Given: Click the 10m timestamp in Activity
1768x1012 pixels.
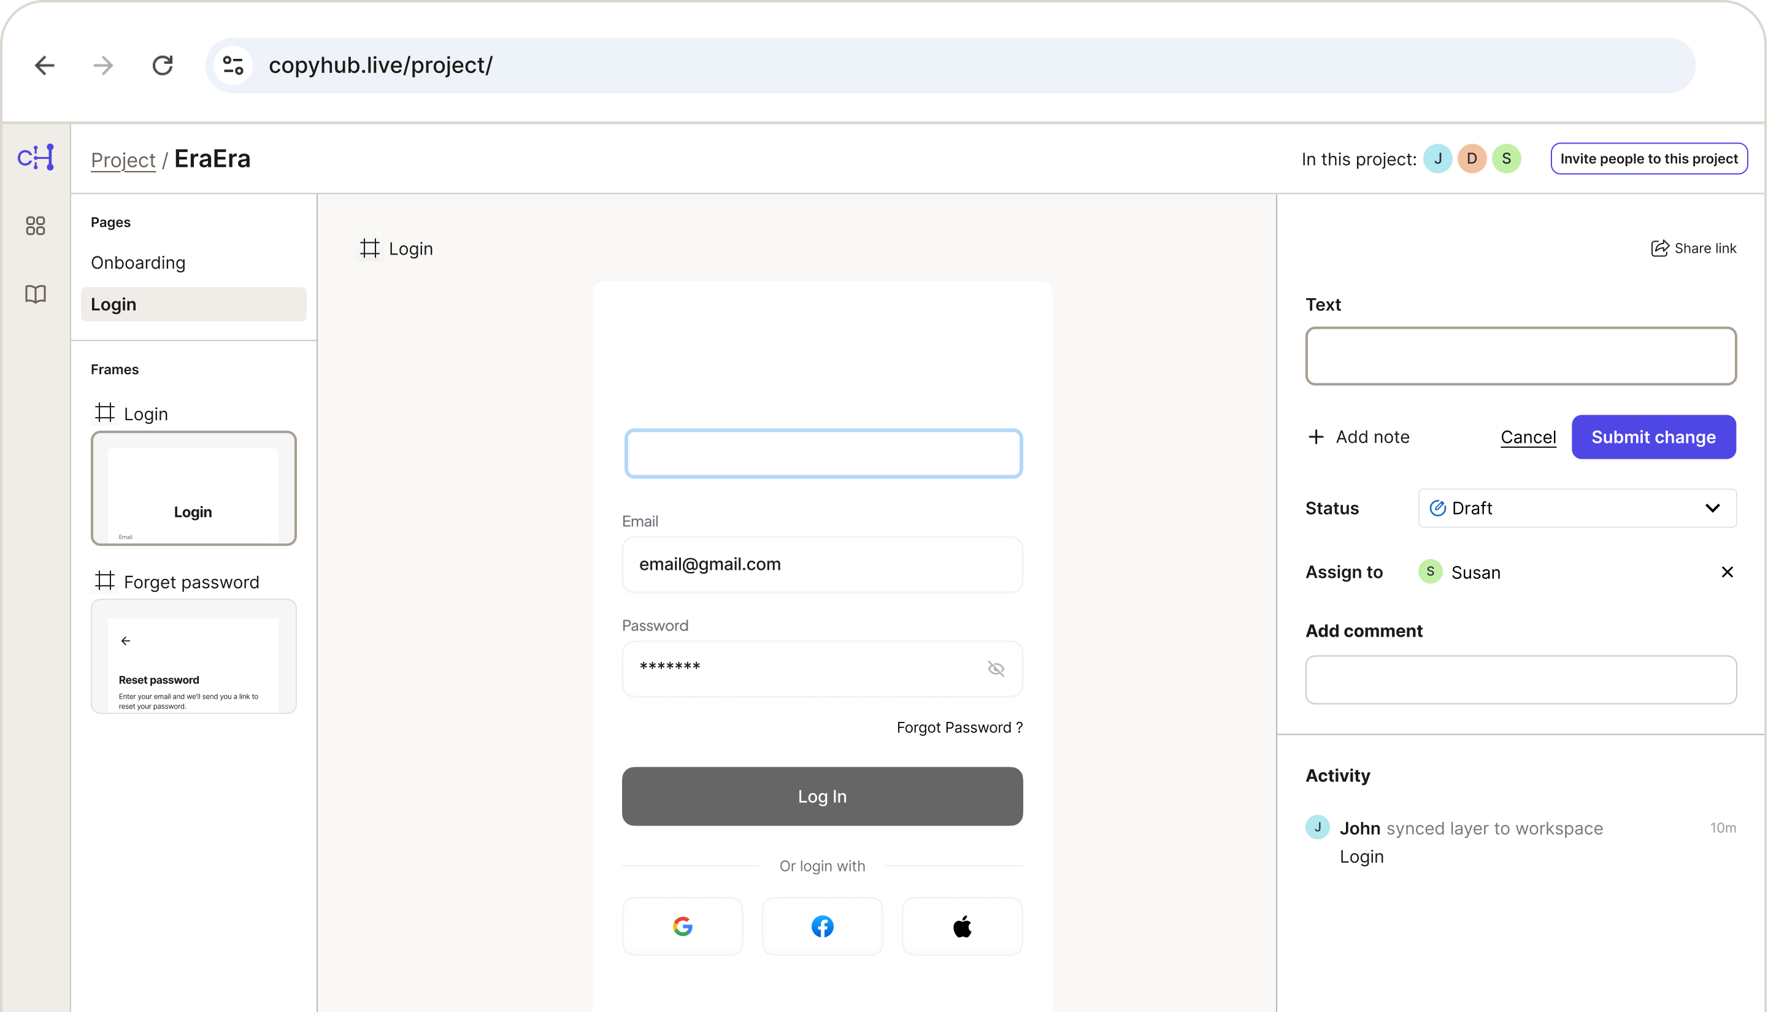Looking at the screenshot, I should [x=1723, y=829].
